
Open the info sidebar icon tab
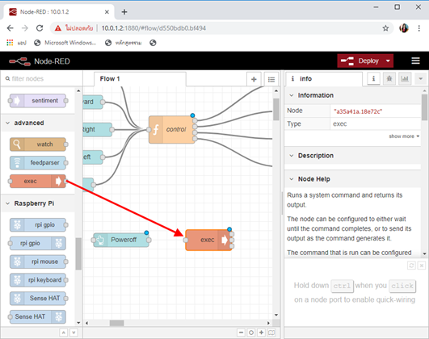(373, 79)
